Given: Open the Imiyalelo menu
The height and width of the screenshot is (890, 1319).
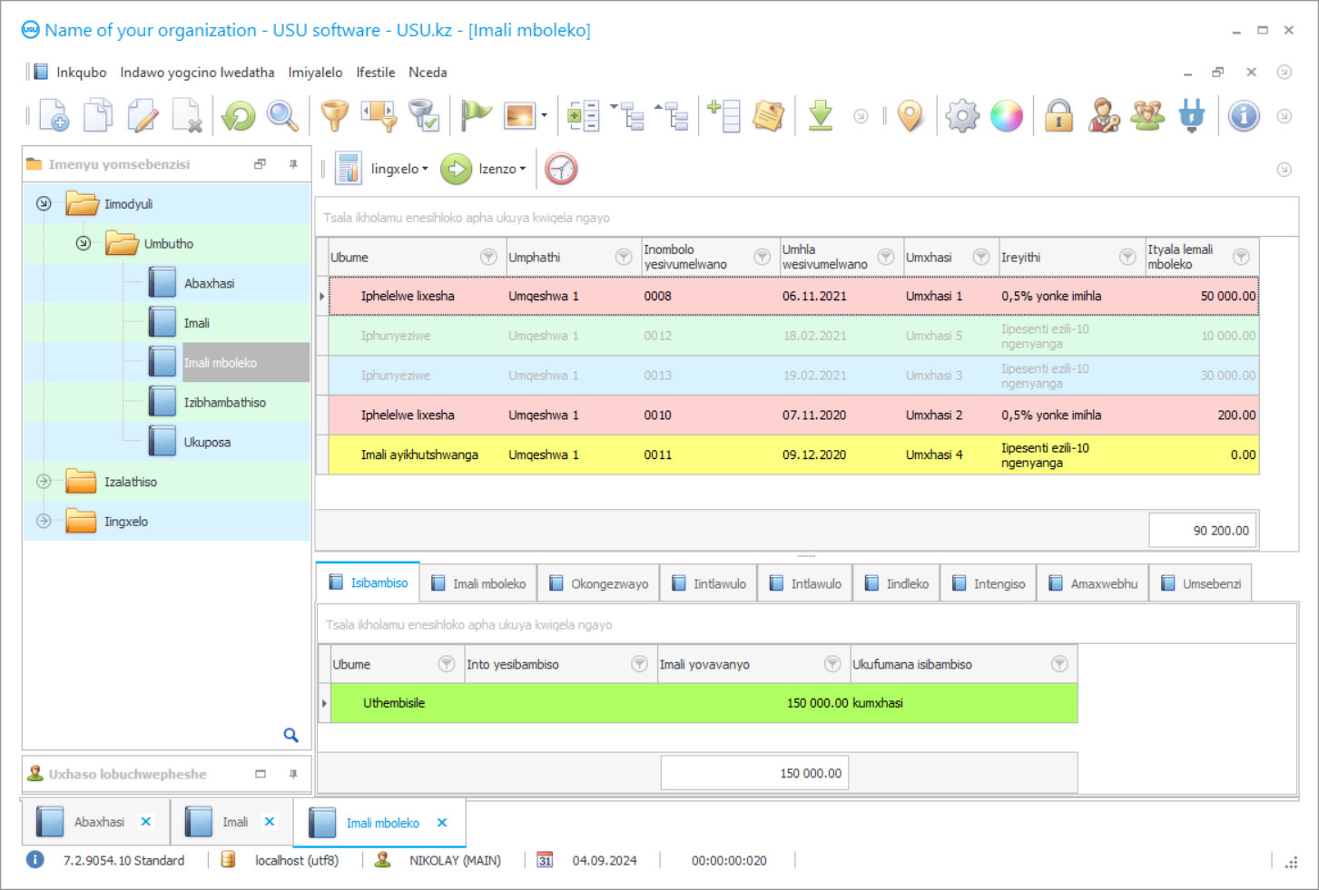Looking at the screenshot, I should pyautogui.click(x=315, y=73).
